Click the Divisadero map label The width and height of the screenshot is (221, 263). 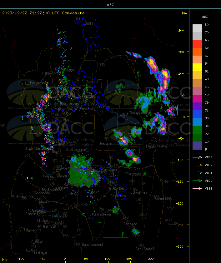coord(76,149)
